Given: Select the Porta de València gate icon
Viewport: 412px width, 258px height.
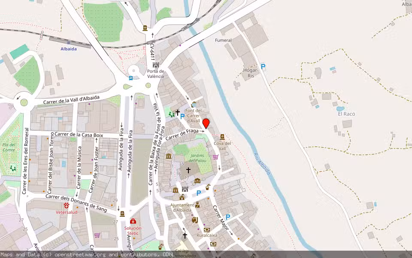Looking at the screenshot, I should [x=155, y=65].
